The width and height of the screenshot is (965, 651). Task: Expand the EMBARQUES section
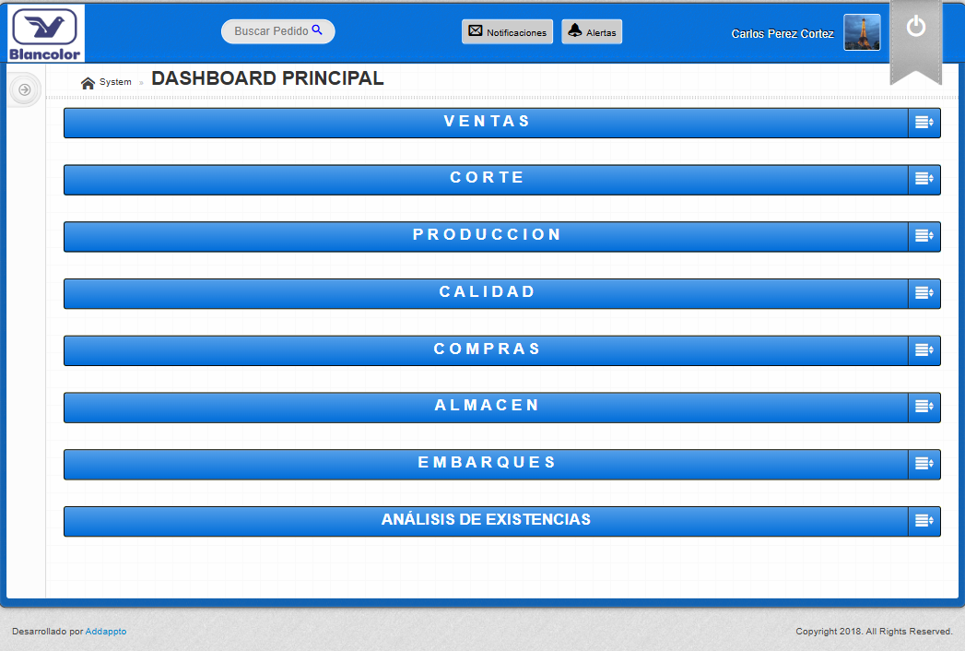pos(487,464)
